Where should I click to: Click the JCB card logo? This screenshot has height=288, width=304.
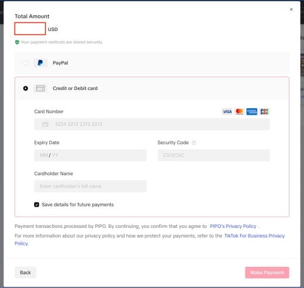tap(264, 112)
